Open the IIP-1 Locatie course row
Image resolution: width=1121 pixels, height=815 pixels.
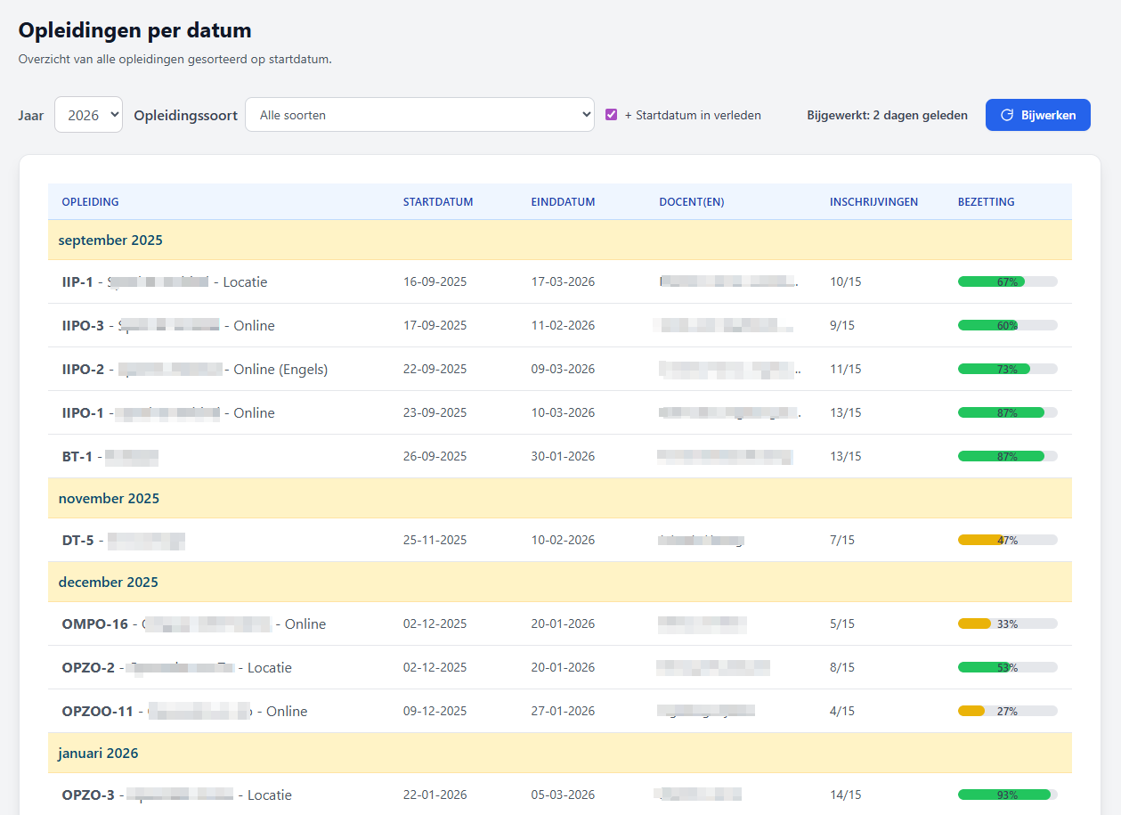[165, 282]
